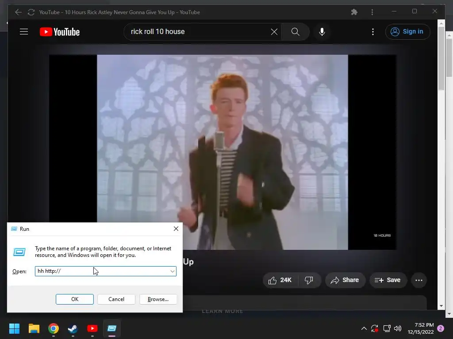The width and height of the screenshot is (453, 339).
Task: Open the volume control in tray
Action: coord(398,328)
